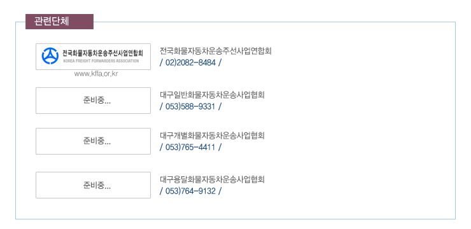Click the 대구일반화물자동차운송사업협회 title
This screenshot has height=229, width=471.
212,95
